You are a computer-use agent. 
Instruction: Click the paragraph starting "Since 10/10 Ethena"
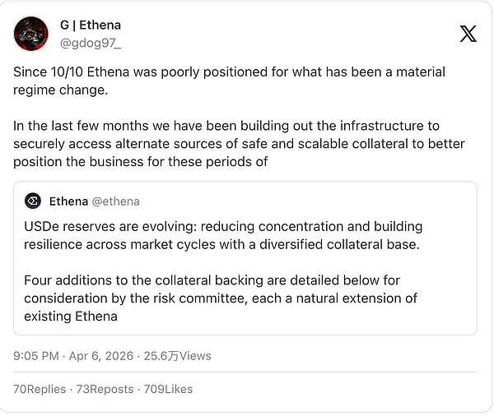coord(229,81)
